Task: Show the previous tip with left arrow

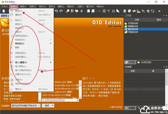Action: click(x=91, y=78)
